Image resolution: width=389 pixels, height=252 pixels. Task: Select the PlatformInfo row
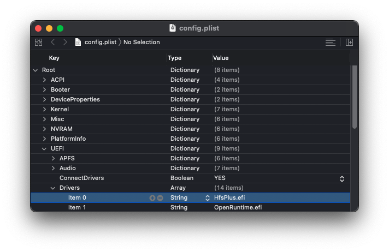[68, 139]
